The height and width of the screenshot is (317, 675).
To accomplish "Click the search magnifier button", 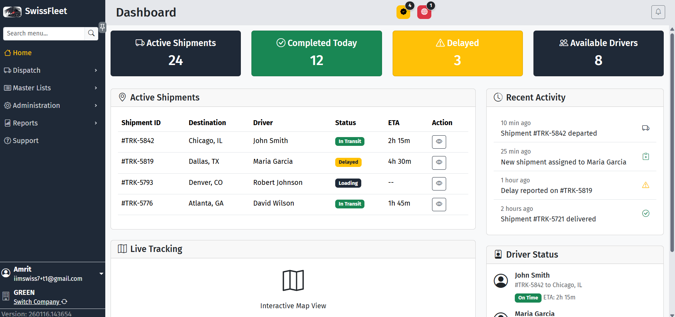I will [91, 33].
